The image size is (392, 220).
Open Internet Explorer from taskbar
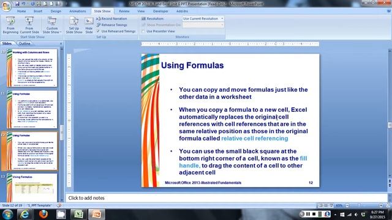click(x=24, y=215)
